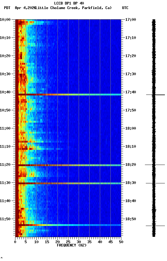Viewport: 167px width, 261px height.
Task: Click the 50 Hz frequency tick label
Action: pos(121,242)
